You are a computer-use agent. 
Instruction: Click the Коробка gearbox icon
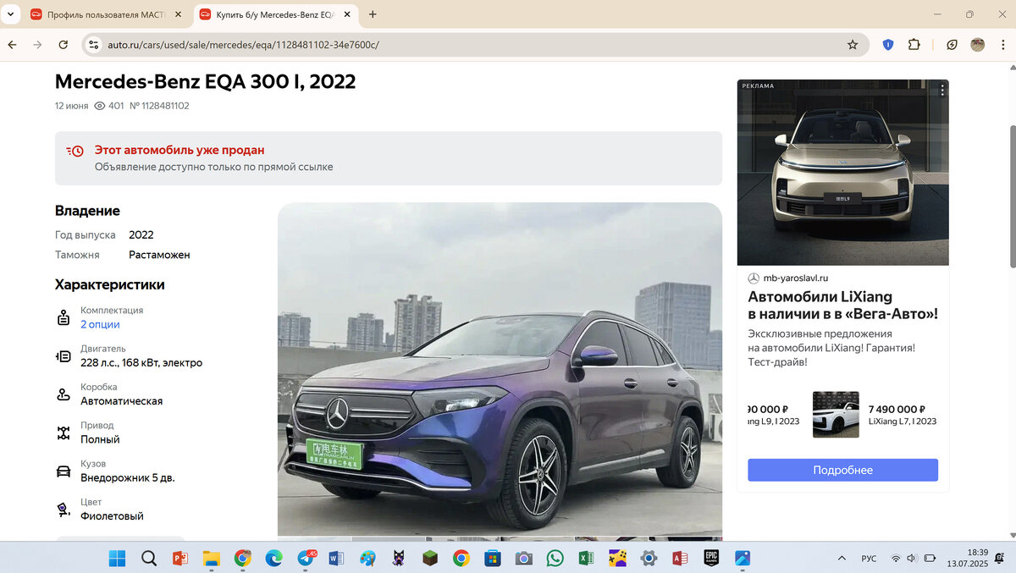tap(63, 394)
